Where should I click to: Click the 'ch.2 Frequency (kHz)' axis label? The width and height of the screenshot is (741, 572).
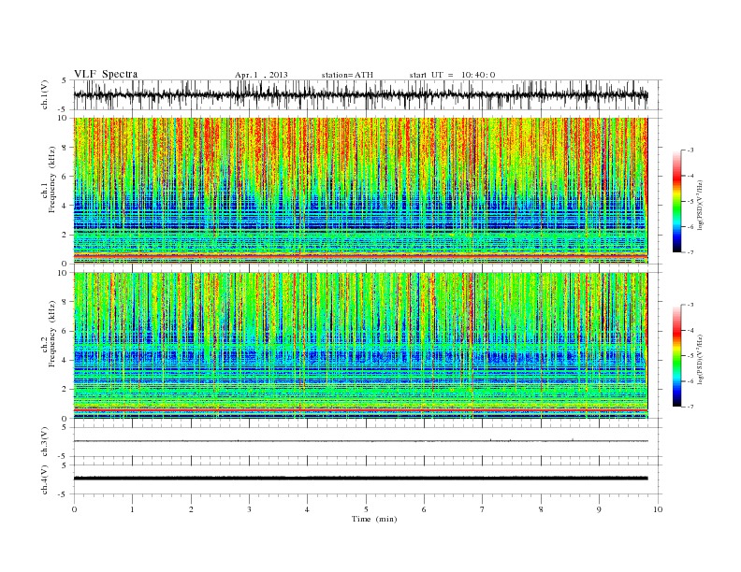coord(49,333)
